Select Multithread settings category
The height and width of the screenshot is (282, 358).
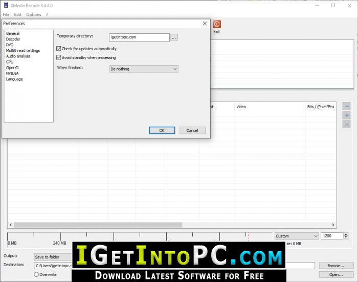23,51
